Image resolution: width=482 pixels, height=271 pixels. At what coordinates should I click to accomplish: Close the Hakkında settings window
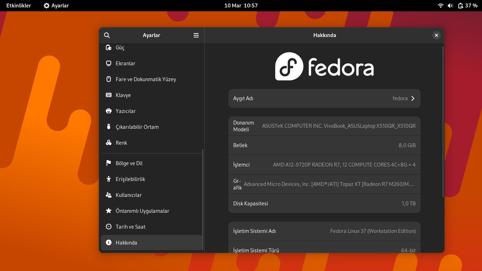(436, 35)
